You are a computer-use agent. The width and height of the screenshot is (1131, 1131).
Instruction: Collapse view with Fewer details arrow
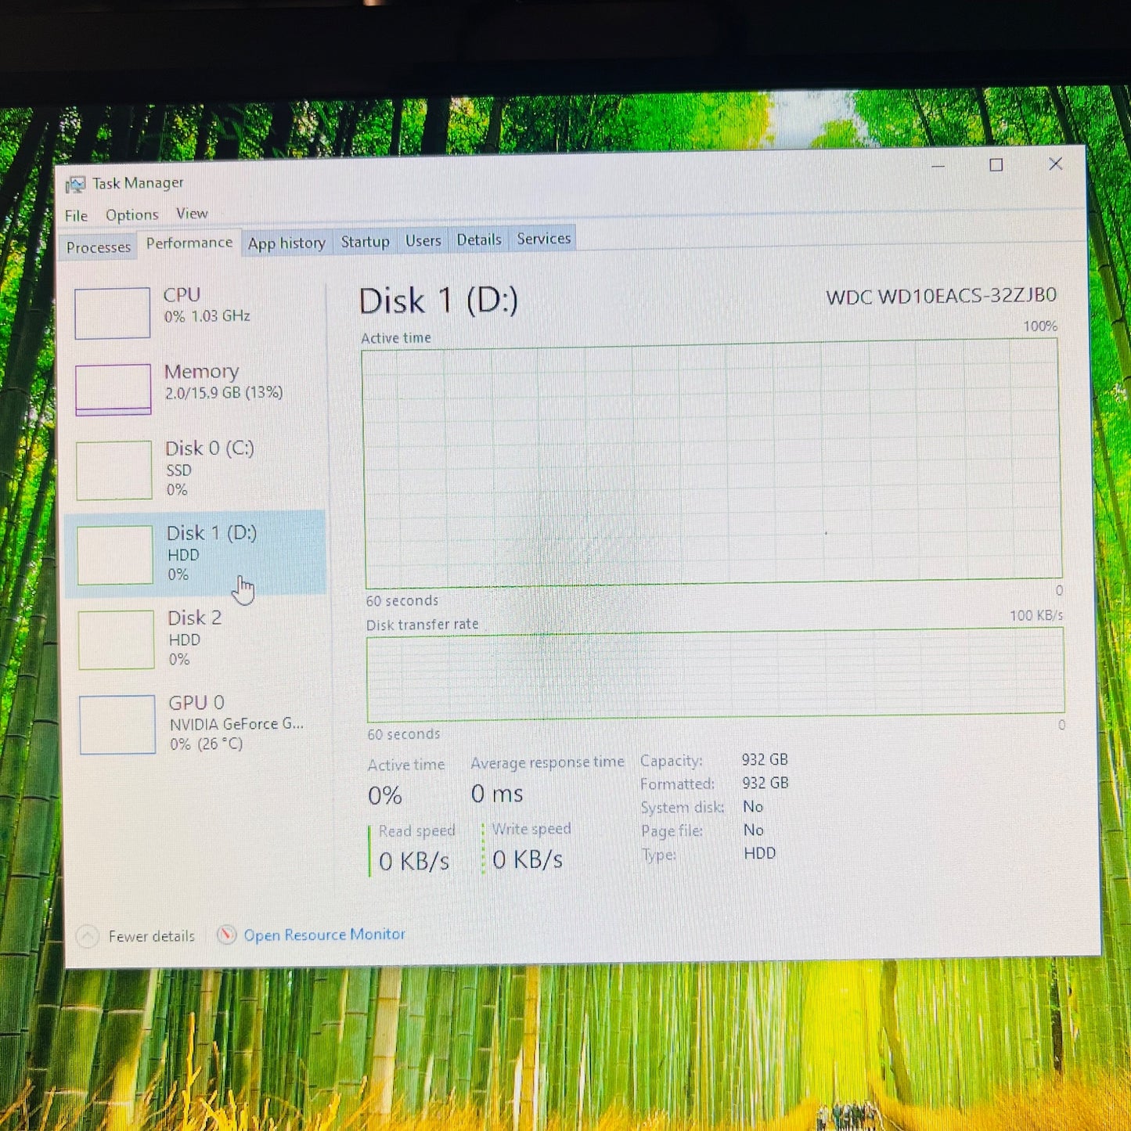click(88, 936)
